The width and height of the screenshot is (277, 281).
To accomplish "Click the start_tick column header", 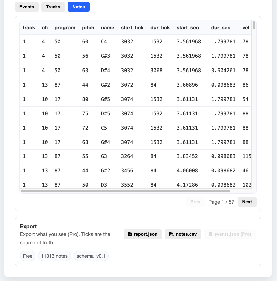I will (x=132, y=28).
